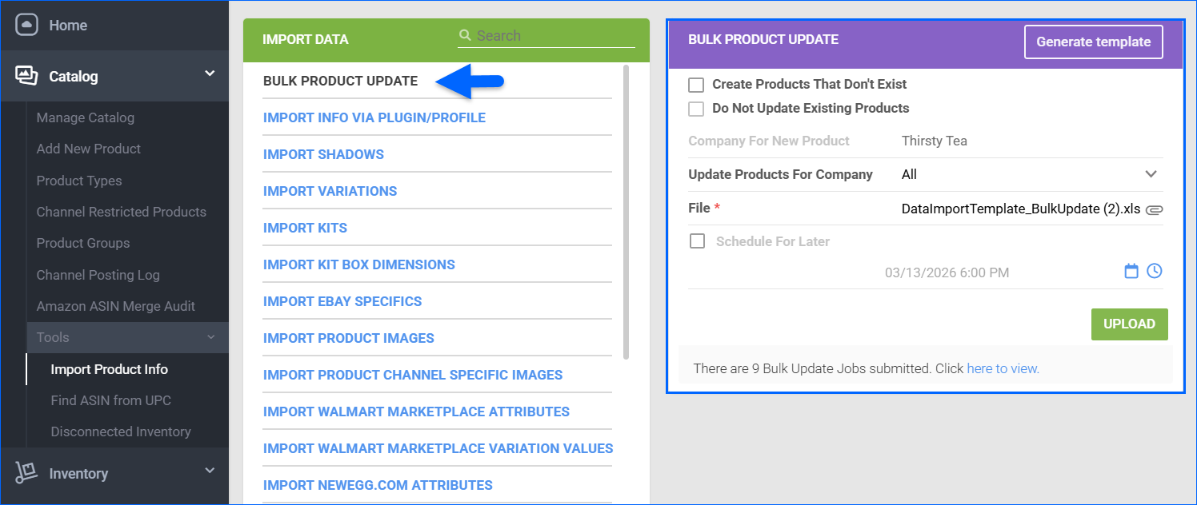
Task: Check Do Not Update Existing Products
Action: click(697, 109)
